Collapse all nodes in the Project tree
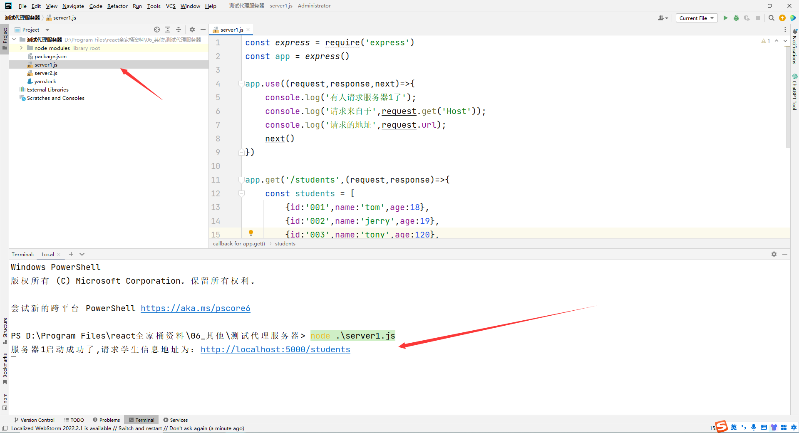The width and height of the screenshot is (799, 433). [179, 30]
